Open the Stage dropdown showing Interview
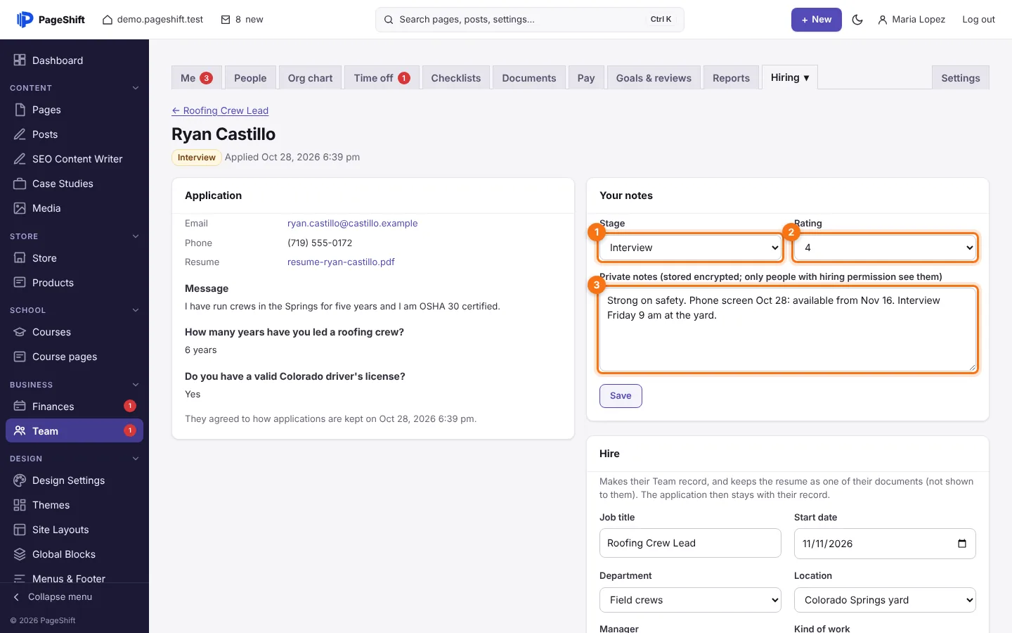 pos(690,248)
